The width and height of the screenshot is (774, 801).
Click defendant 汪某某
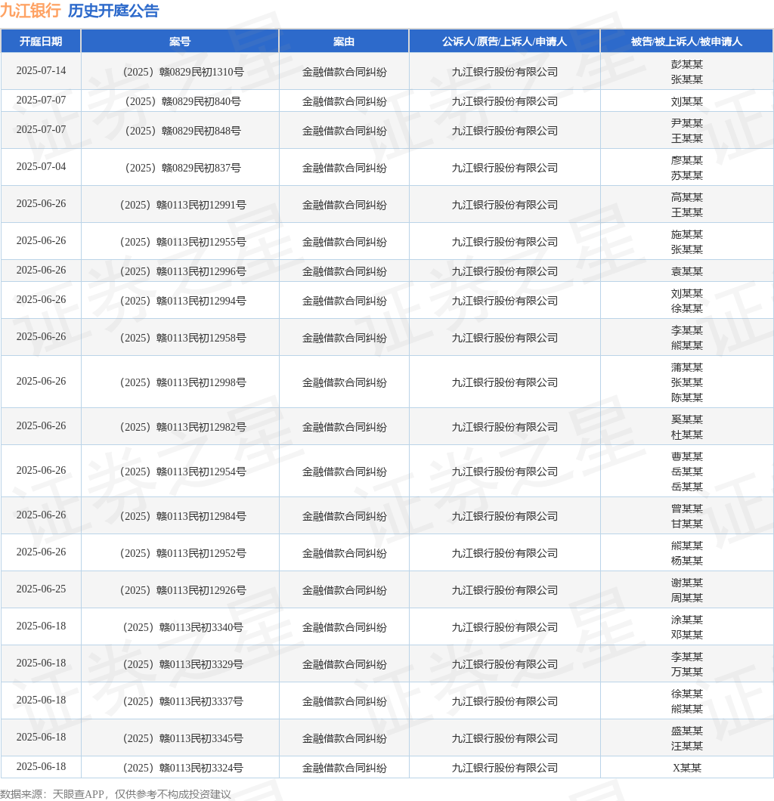[x=686, y=747]
